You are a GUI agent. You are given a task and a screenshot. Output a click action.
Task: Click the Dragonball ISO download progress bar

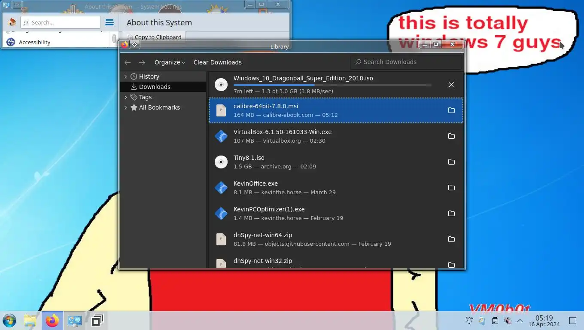click(332, 85)
